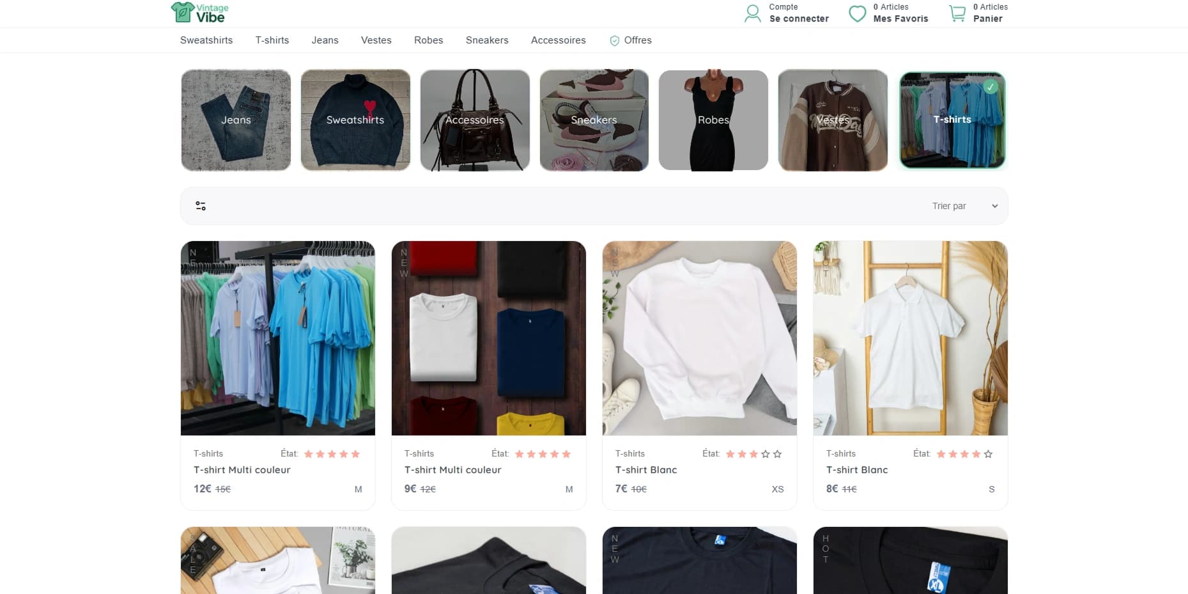Viewport: 1188px width, 594px height.
Task: Select the Vestes category card
Action: pyautogui.click(x=833, y=120)
